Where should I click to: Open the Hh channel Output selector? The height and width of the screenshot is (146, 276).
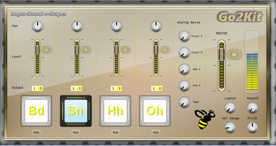click(116, 88)
